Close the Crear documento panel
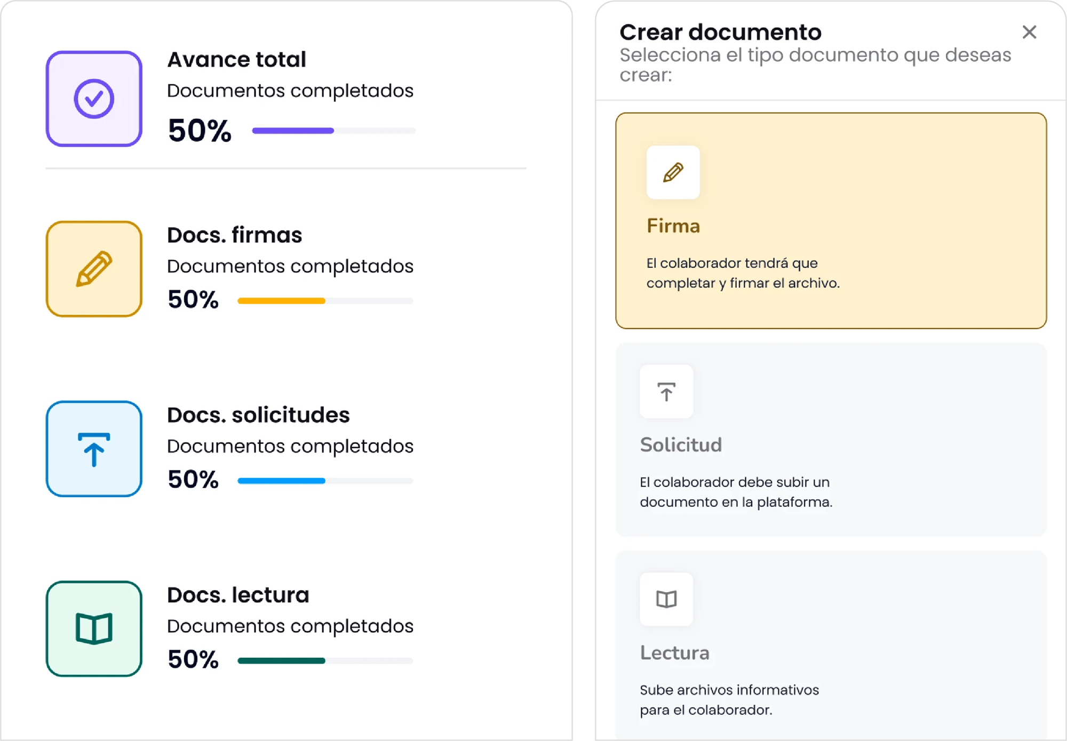Screen dimensions: 1067x741 pyautogui.click(x=1029, y=32)
